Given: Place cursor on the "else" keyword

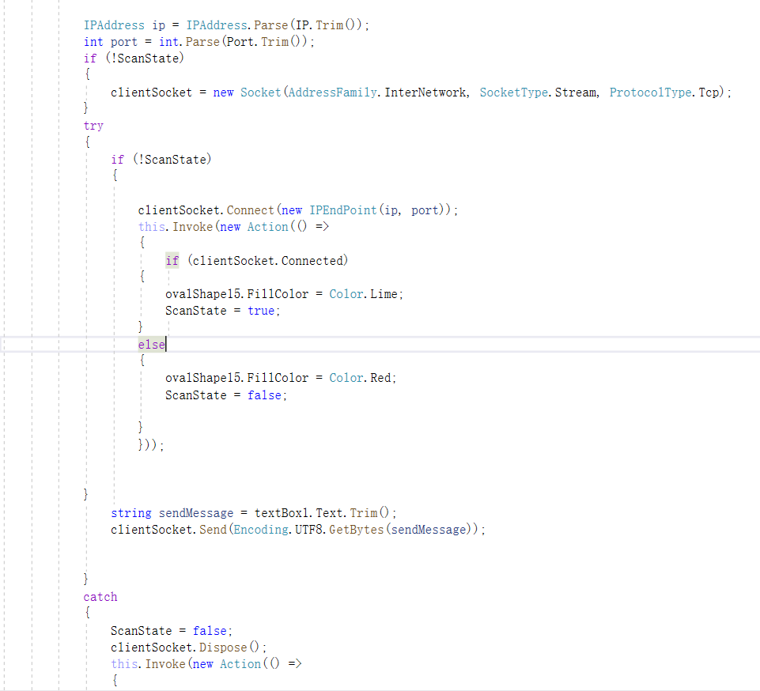Looking at the screenshot, I should click(x=151, y=345).
